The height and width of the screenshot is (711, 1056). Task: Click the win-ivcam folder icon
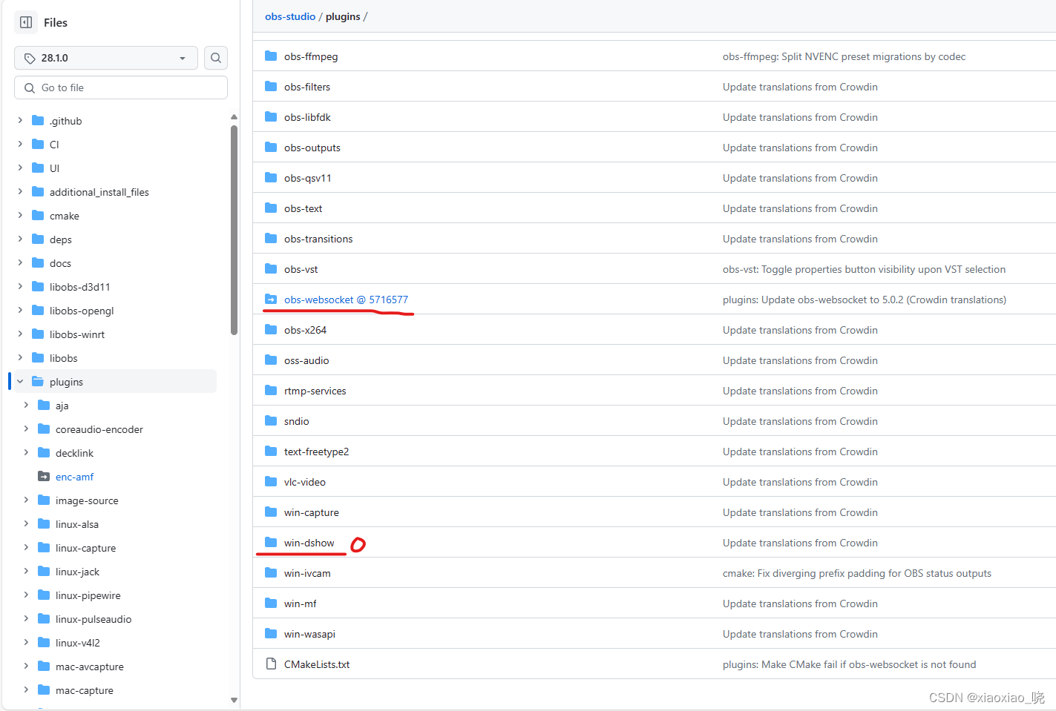pyautogui.click(x=271, y=572)
